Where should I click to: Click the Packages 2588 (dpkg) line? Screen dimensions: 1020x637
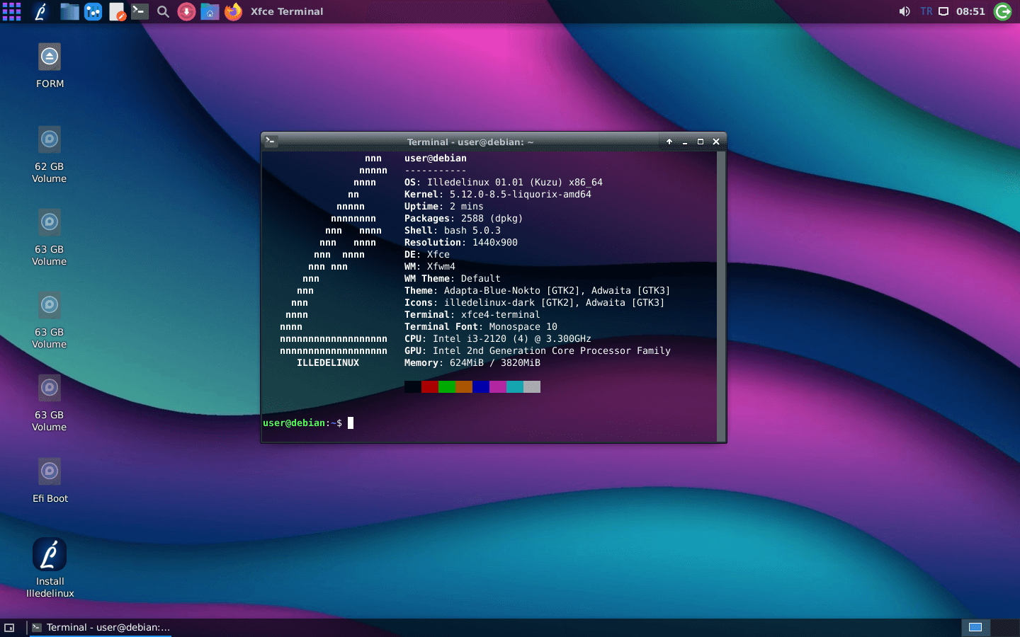click(x=464, y=218)
